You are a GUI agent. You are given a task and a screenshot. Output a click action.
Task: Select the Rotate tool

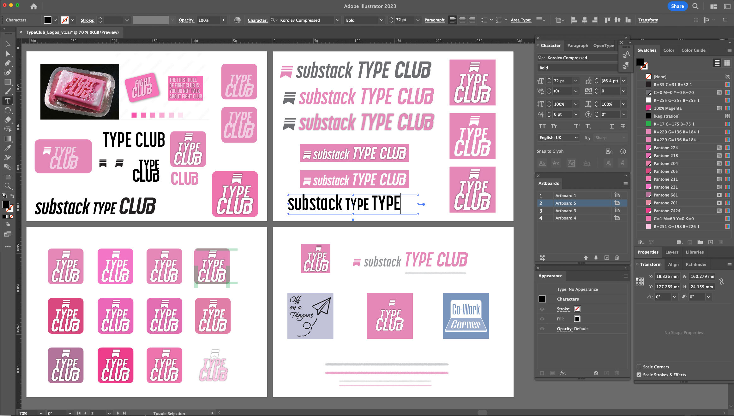pos(8,110)
